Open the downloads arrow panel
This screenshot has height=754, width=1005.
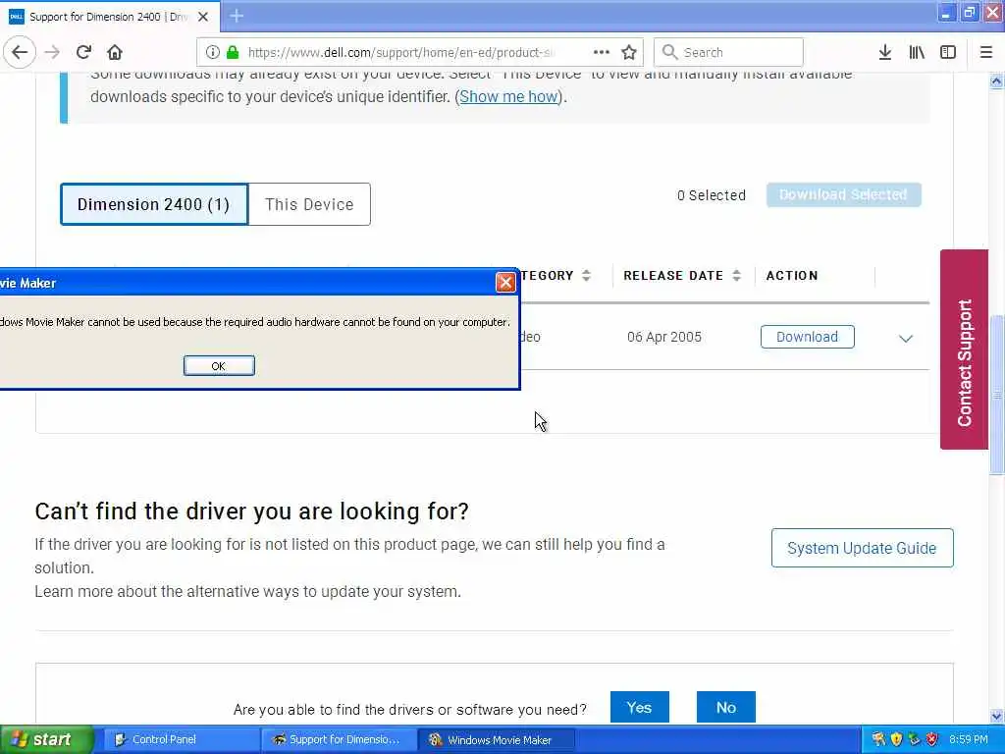click(885, 52)
